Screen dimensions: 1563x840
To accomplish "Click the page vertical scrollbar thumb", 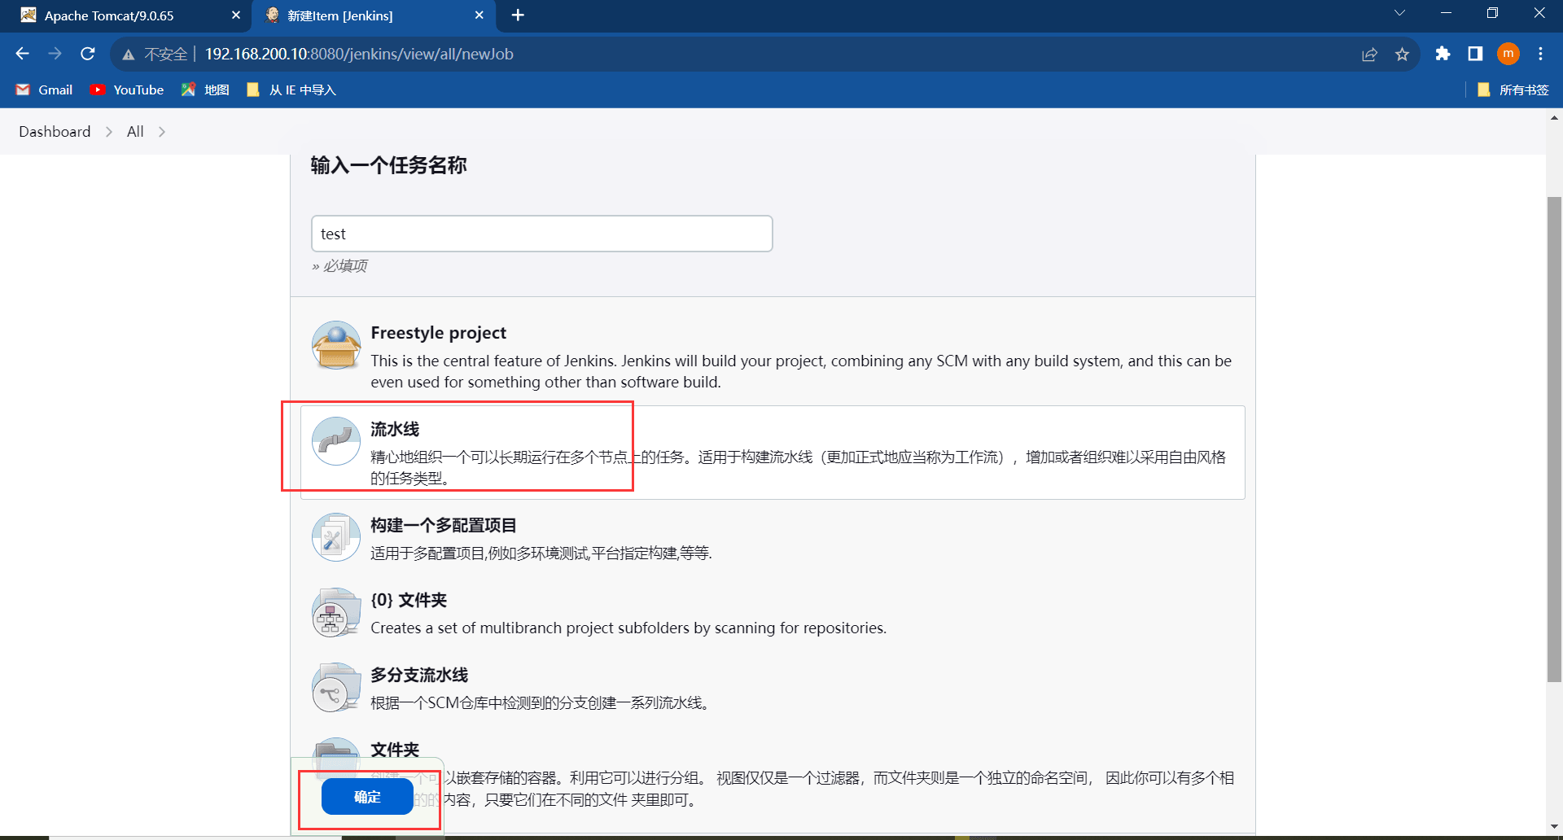I will 1554,440.
